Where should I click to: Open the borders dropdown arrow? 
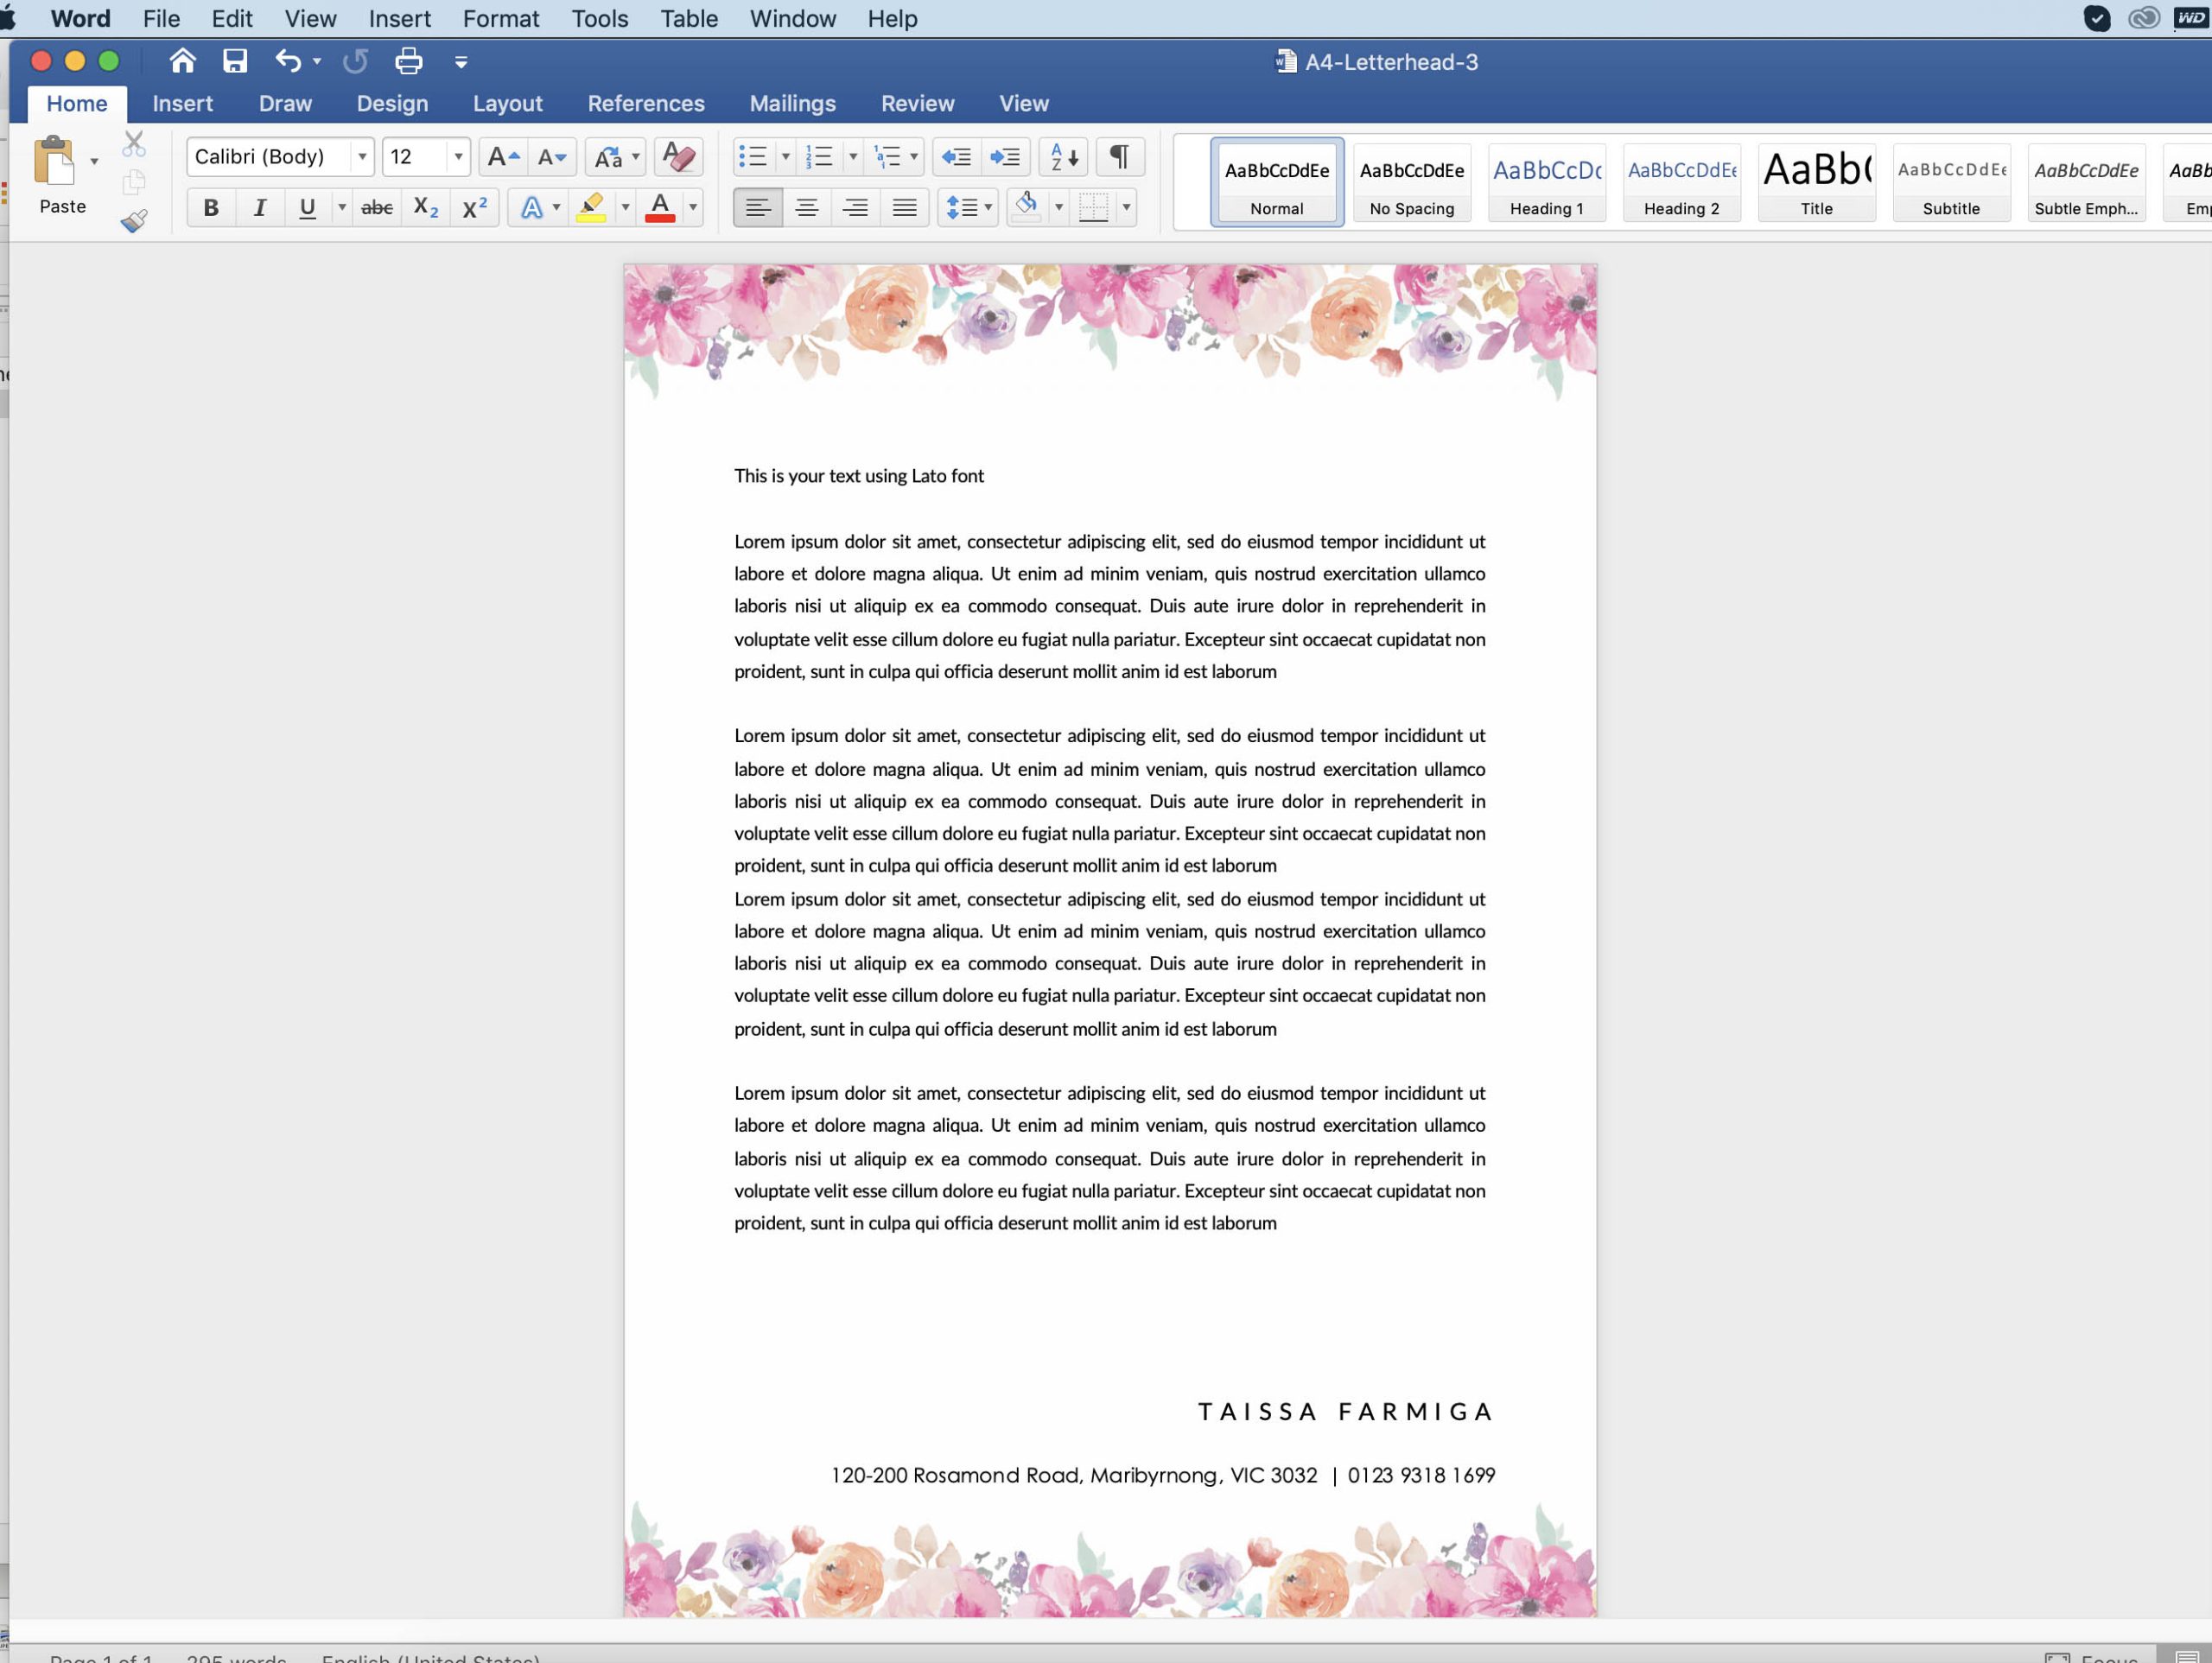[1126, 208]
